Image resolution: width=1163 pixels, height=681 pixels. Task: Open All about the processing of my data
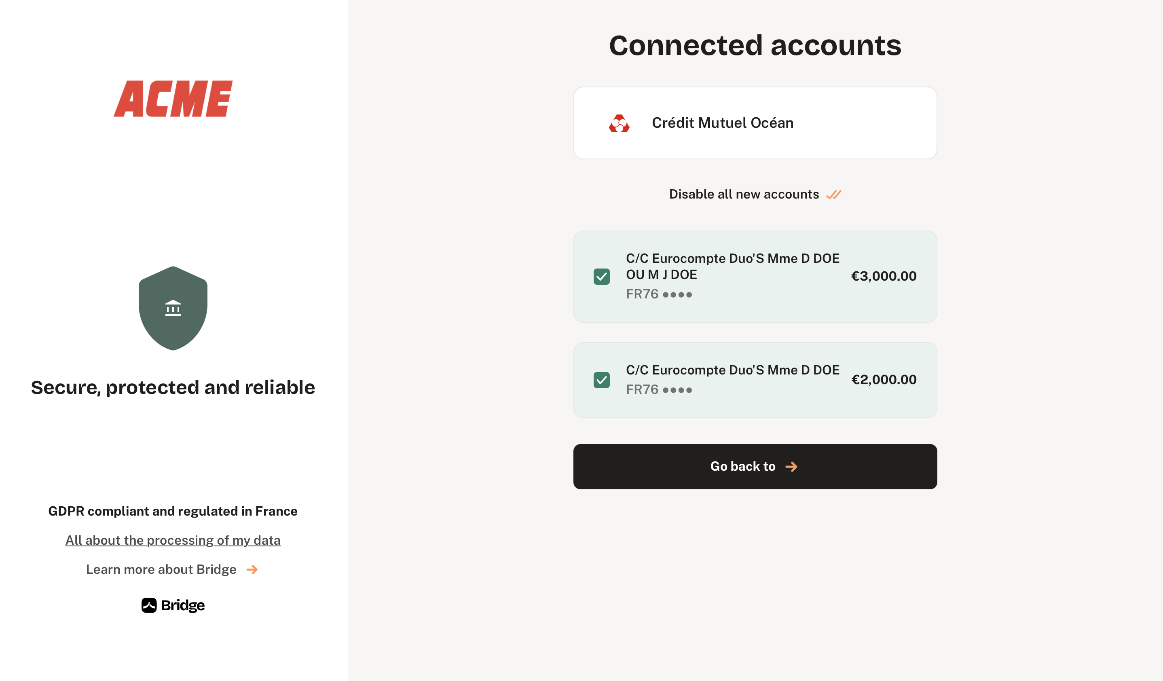click(173, 540)
